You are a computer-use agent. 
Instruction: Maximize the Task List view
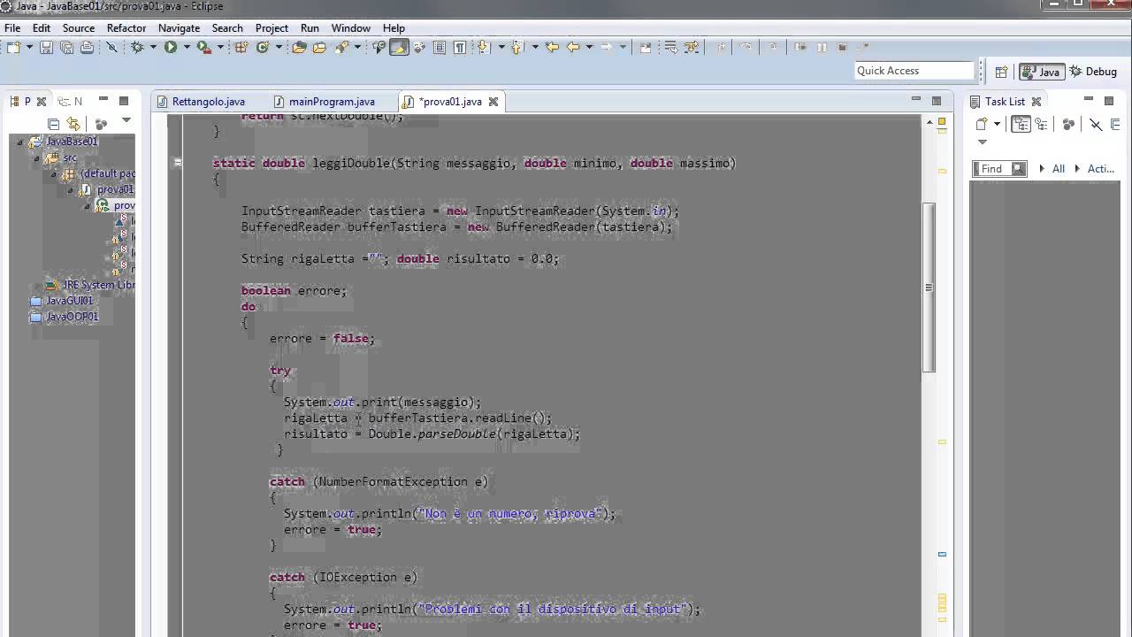(1109, 100)
